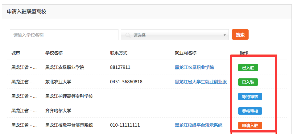This screenshot has height=134, width=293.
Task: Click the magnifier icon in the select box
Action: 127,35
